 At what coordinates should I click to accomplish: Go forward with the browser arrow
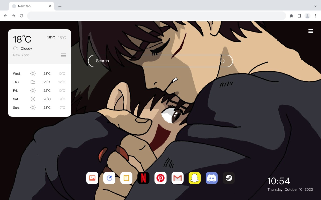click(x=14, y=16)
